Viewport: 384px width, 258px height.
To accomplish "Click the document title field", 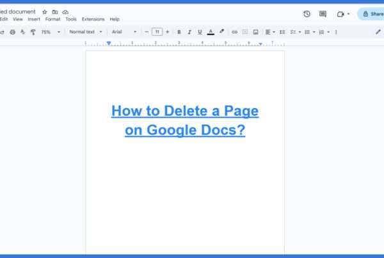I will [18, 12].
